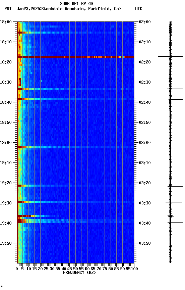Select the seismogram trace spike near 03:00 UTC

click(x=175, y=148)
